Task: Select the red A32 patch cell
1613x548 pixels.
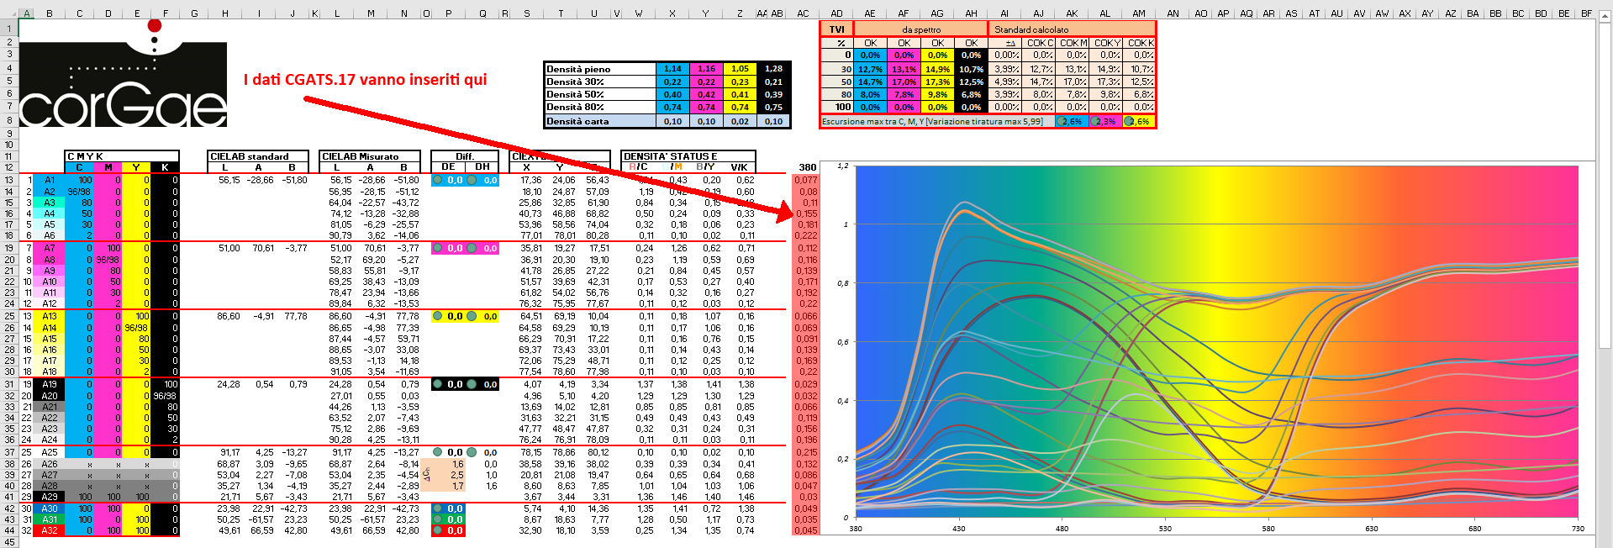Action: coord(50,530)
